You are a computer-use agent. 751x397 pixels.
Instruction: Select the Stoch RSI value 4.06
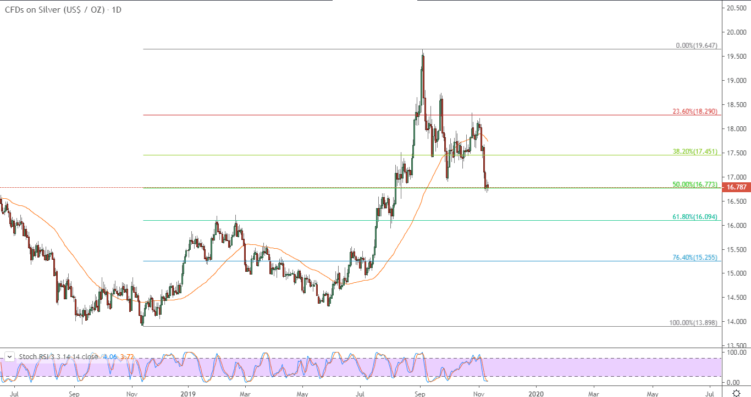pos(109,356)
